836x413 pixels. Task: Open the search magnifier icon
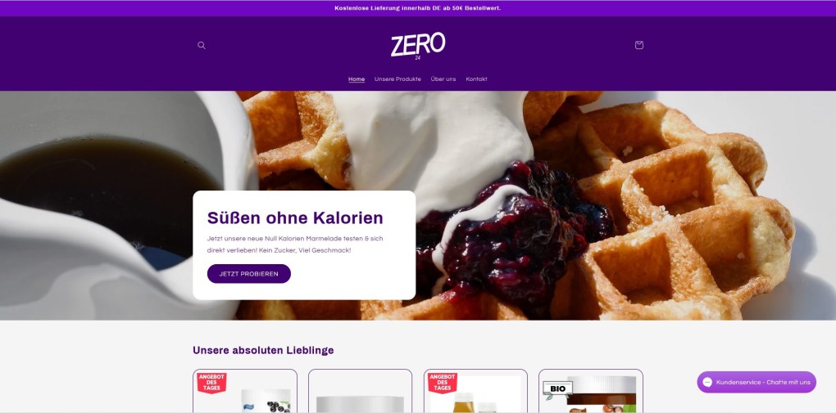coord(202,45)
